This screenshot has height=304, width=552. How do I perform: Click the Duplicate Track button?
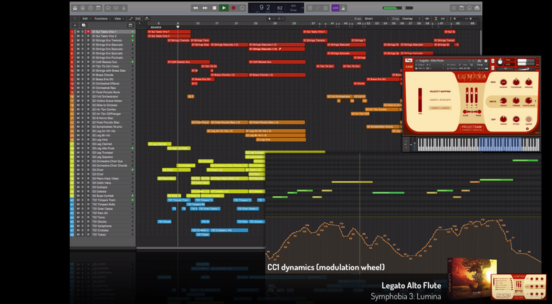(x=83, y=26)
